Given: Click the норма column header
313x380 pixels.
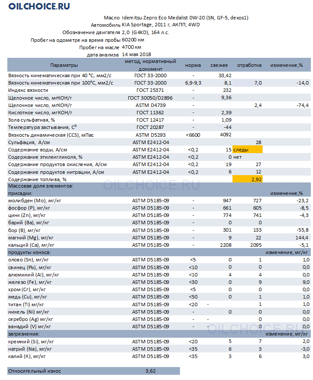Looking at the screenshot, I should [193, 65].
